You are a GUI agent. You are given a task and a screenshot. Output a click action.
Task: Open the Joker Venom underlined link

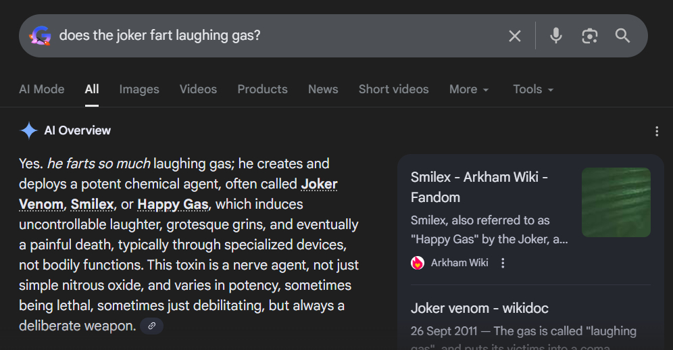319,184
